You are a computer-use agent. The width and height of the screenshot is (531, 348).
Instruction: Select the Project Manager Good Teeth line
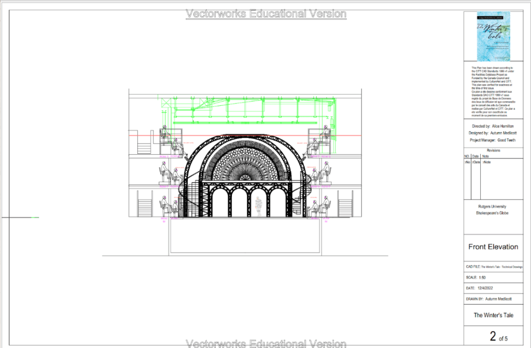pyautogui.click(x=493, y=140)
